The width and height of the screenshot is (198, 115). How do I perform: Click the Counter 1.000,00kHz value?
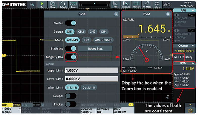pyautogui.click(x=184, y=51)
